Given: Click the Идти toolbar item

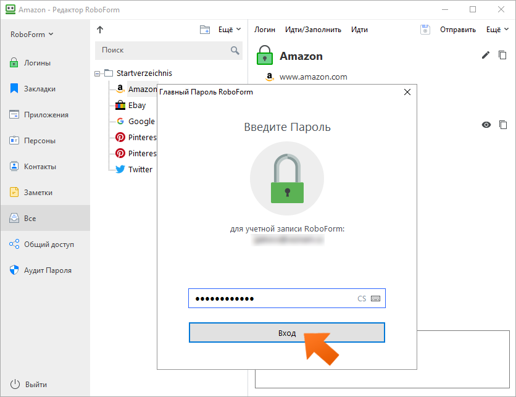Looking at the screenshot, I should 359,30.
